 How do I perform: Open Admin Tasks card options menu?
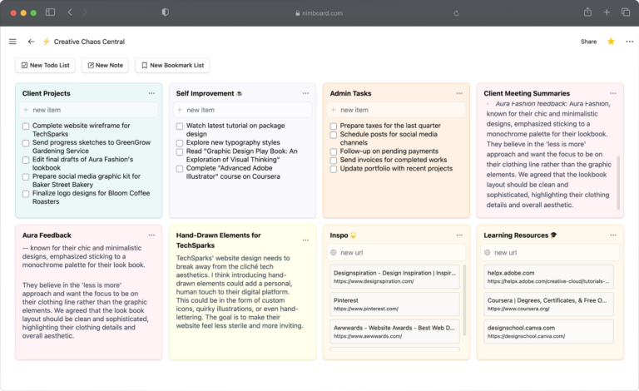coord(459,94)
